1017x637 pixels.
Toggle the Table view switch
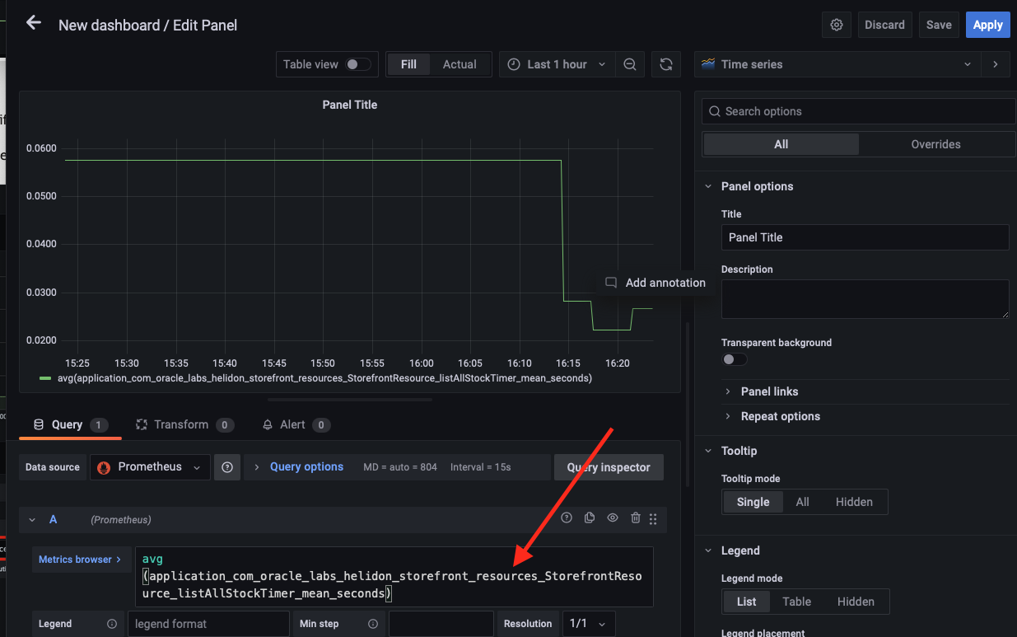coord(357,64)
